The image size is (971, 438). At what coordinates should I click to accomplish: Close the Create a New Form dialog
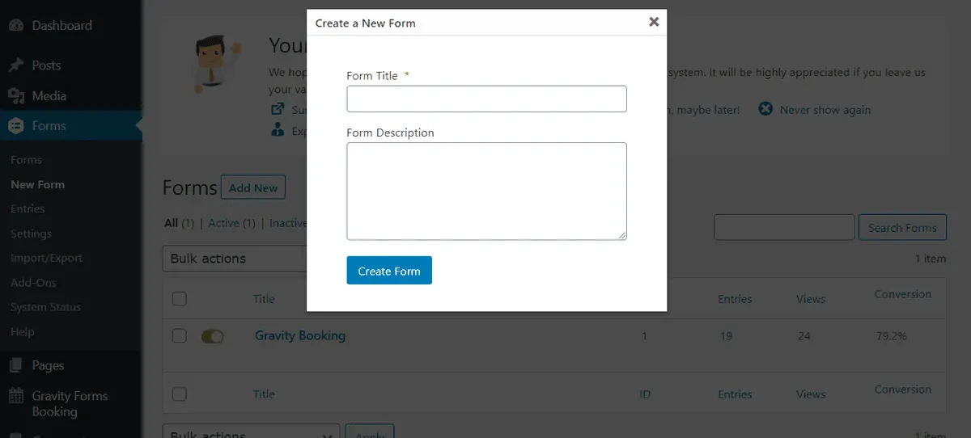click(x=654, y=22)
